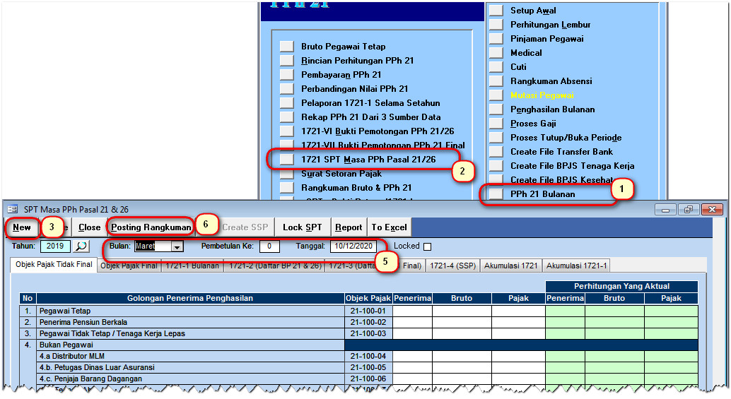Click the square button beside Rangkuman Absensi
Image resolution: width=731 pixels, height=399 pixels.
(496, 81)
